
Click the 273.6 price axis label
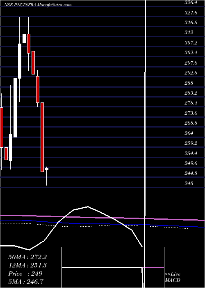pyautogui.click(x=191, y=113)
